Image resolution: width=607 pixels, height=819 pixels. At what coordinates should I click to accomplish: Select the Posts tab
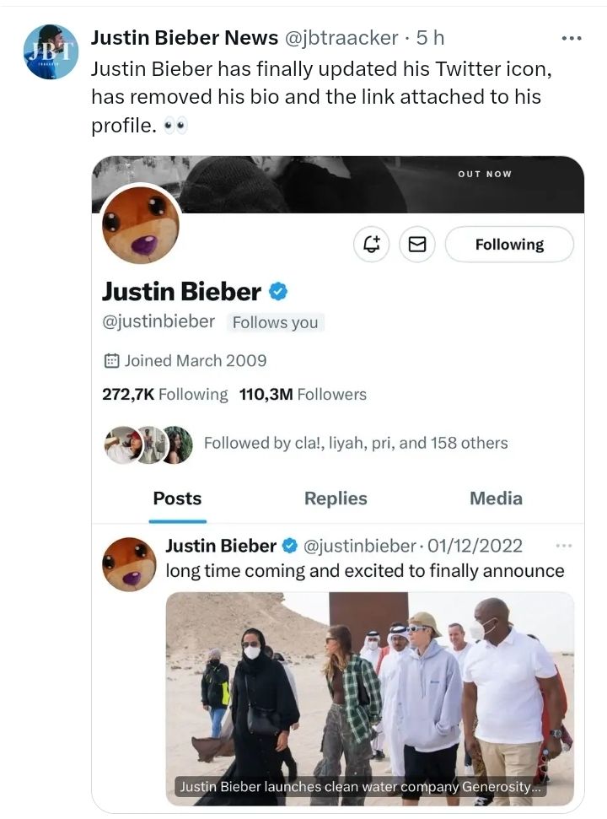point(177,498)
